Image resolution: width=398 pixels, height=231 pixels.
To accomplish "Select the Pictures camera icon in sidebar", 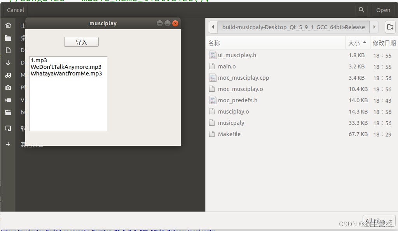I will tap(8, 87).
